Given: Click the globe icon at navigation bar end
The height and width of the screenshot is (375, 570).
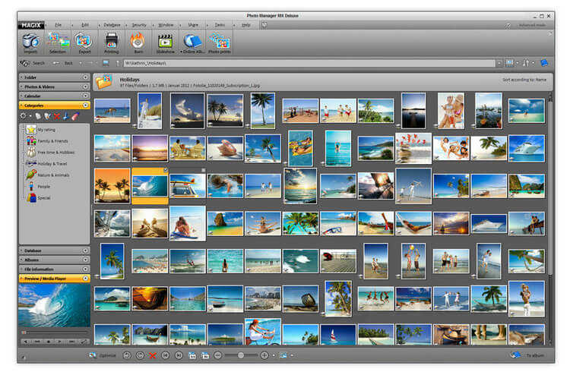Looking at the screenshot, I should click(544, 63).
